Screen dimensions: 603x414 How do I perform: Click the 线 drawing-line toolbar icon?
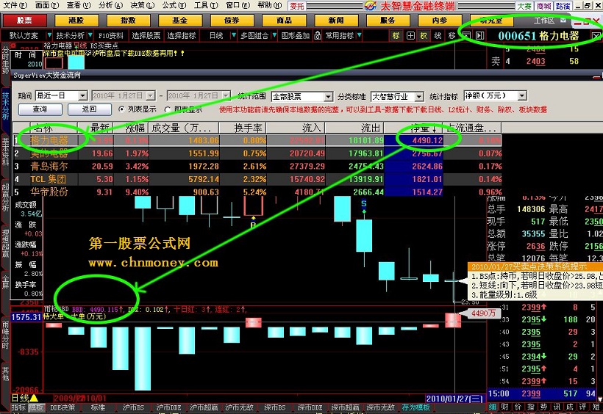tap(438, 36)
